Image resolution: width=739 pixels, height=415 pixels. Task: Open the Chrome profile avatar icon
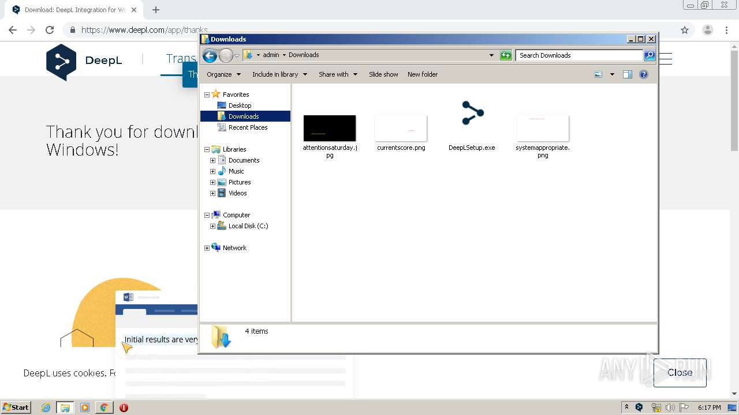tap(707, 30)
